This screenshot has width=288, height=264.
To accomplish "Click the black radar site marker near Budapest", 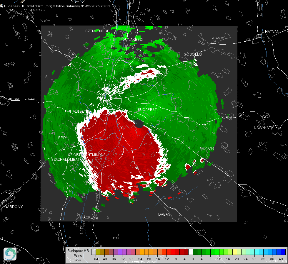I will point(139,124).
